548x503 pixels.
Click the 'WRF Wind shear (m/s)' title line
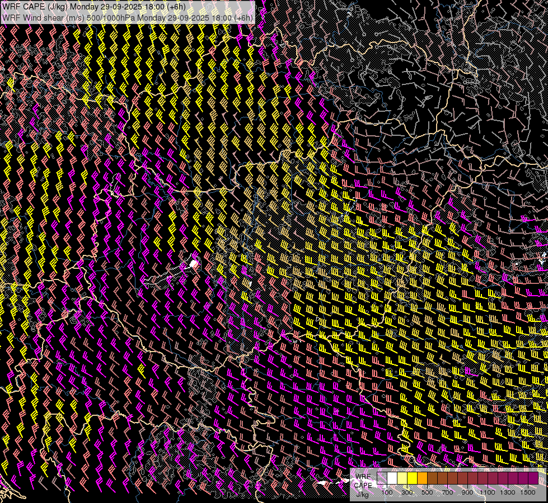[40, 17]
